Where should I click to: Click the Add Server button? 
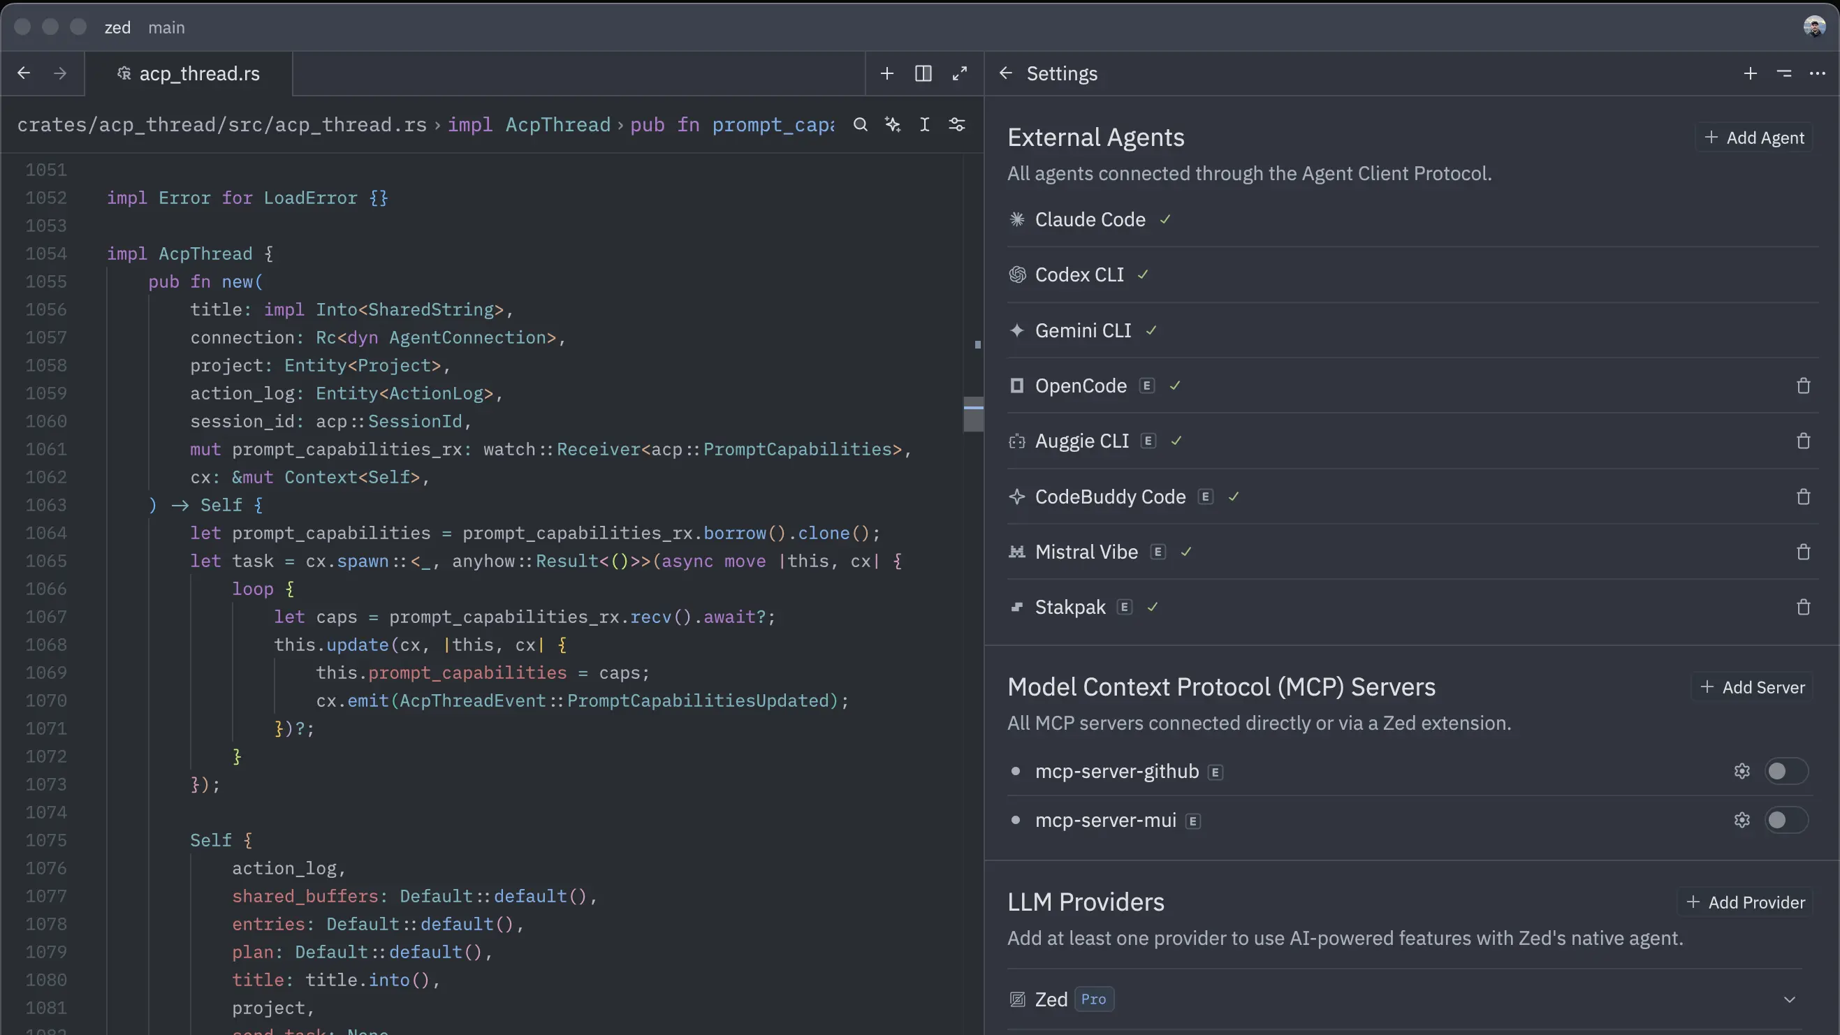pos(1752,687)
